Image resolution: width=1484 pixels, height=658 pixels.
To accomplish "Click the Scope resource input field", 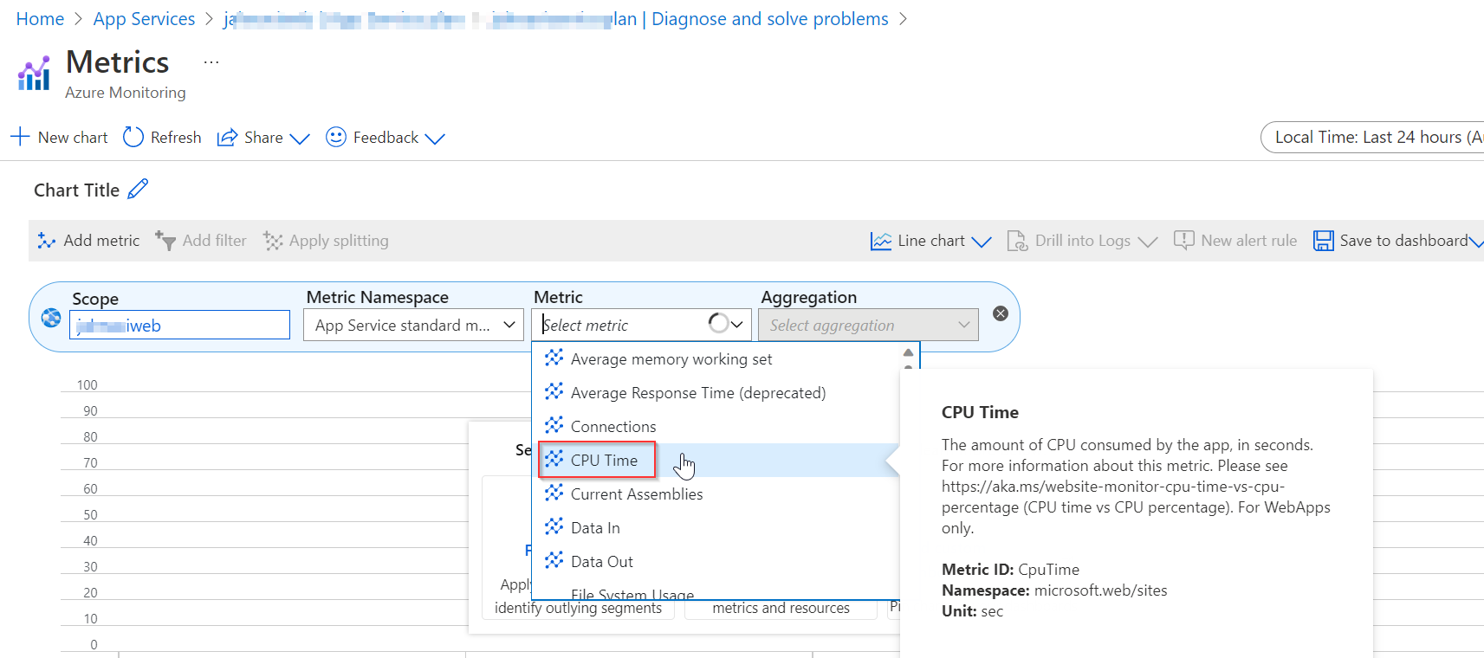I will click(x=179, y=325).
